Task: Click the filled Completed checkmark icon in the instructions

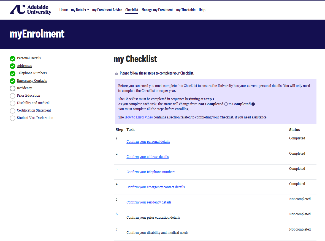Action: (253, 104)
